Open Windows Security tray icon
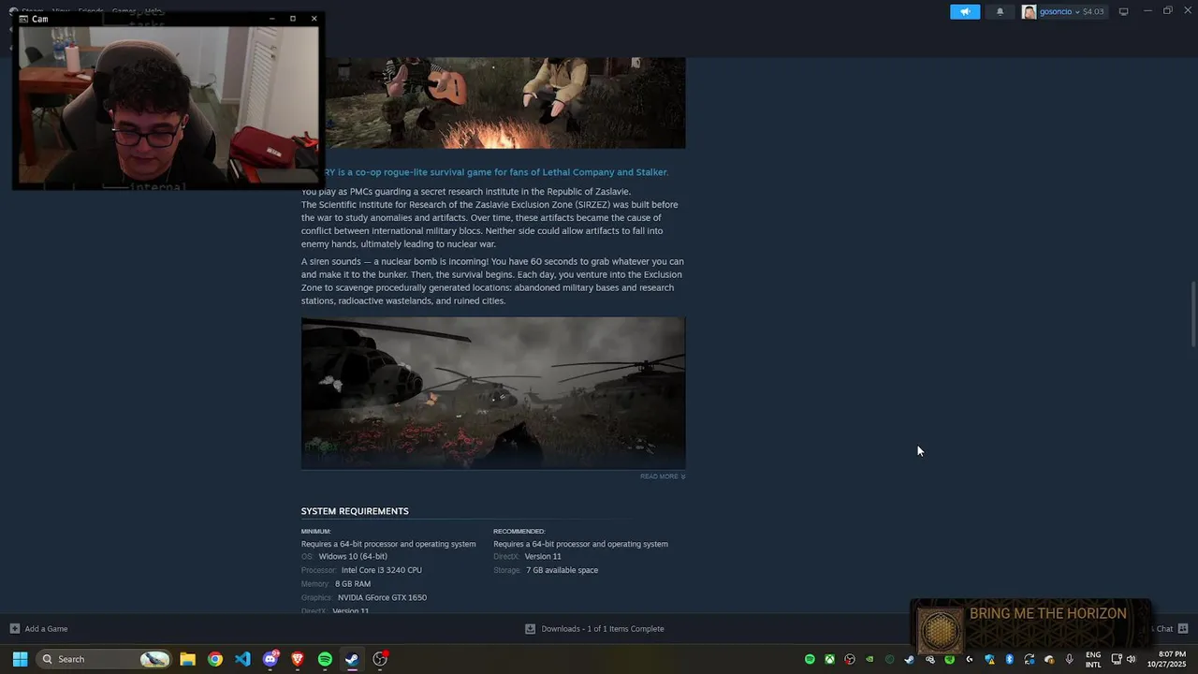Viewport: 1198px width, 674px height. [989, 659]
